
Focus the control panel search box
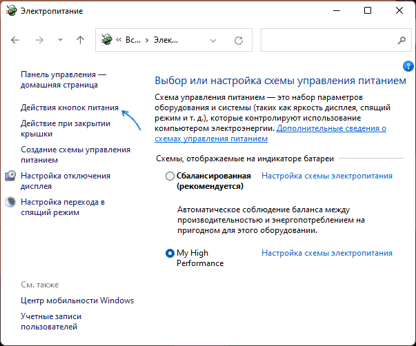(x=336, y=40)
